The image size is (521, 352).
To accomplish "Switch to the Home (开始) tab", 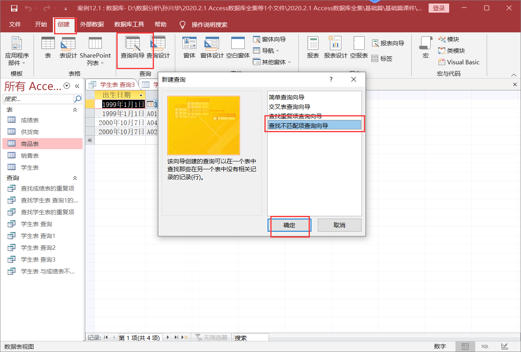I will click(x=41, y=24).
